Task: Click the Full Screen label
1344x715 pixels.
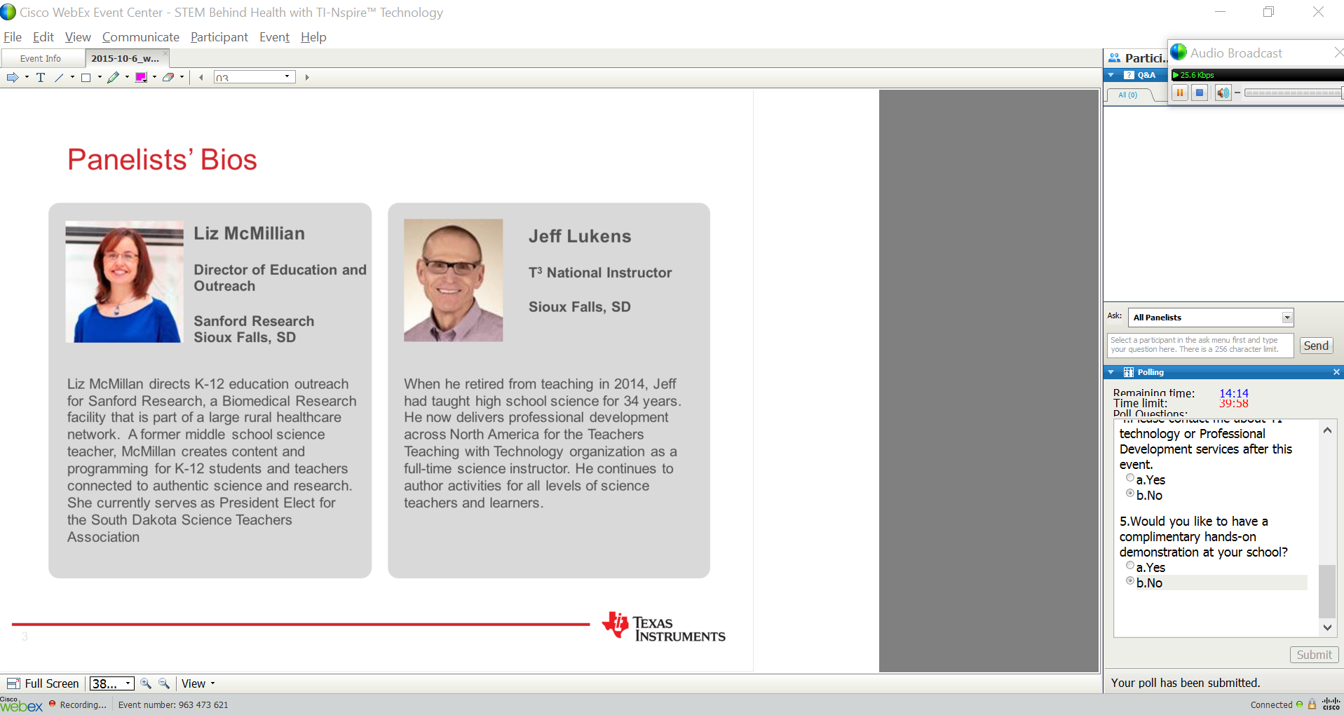Action: pos(52,683)
